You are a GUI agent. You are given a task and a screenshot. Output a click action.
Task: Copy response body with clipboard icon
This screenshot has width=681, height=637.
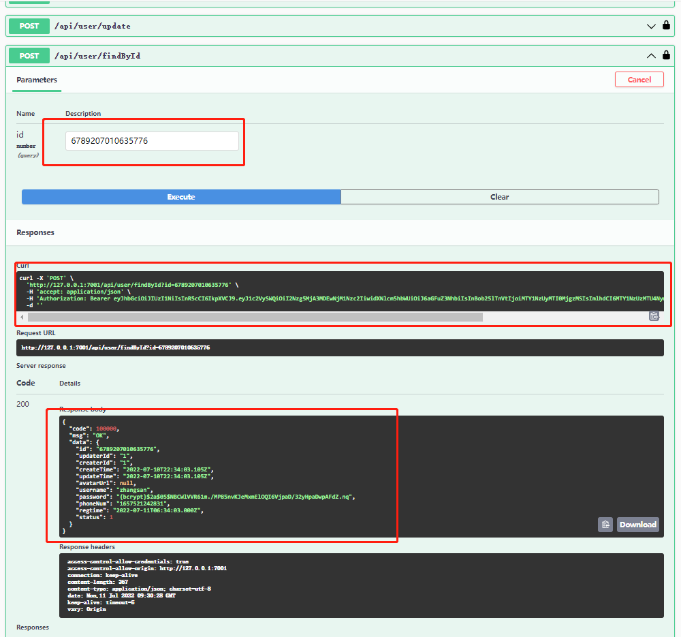click(605, 525)
